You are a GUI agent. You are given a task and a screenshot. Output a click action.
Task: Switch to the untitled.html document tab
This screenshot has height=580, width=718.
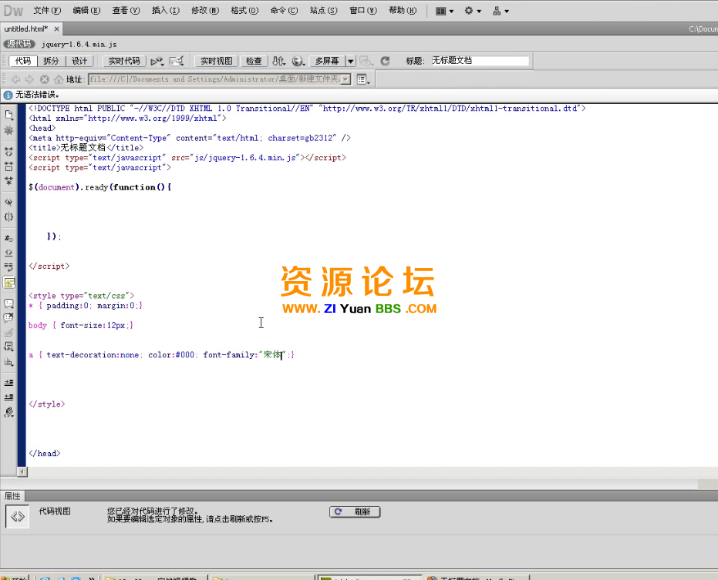[26, 28]
